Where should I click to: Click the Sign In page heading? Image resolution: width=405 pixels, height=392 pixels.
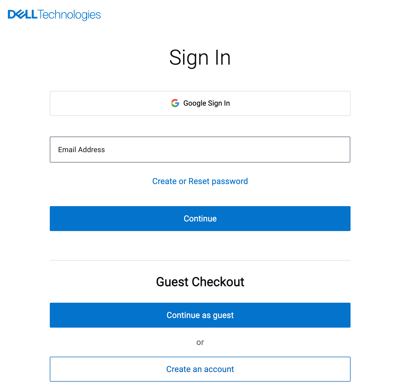(200, 58)
